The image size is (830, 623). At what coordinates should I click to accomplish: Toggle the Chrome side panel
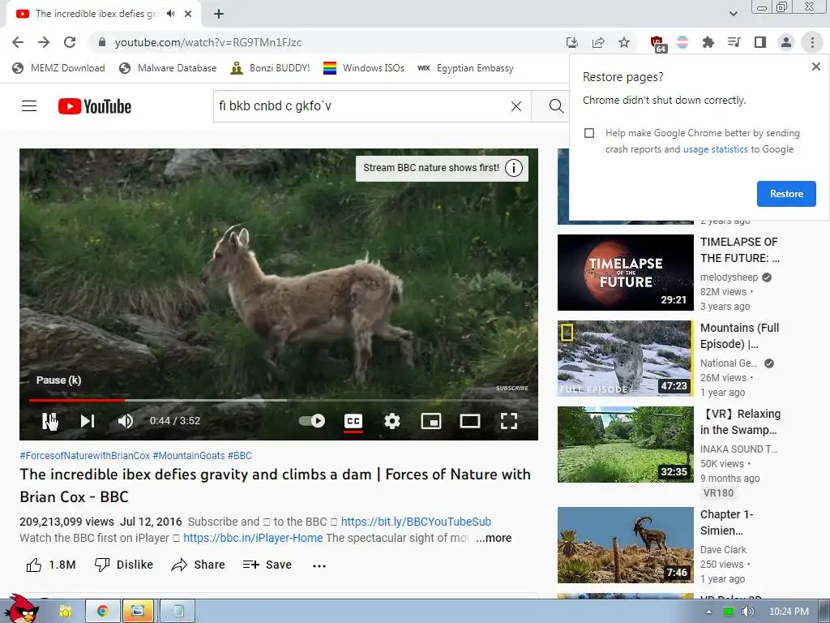760,42
